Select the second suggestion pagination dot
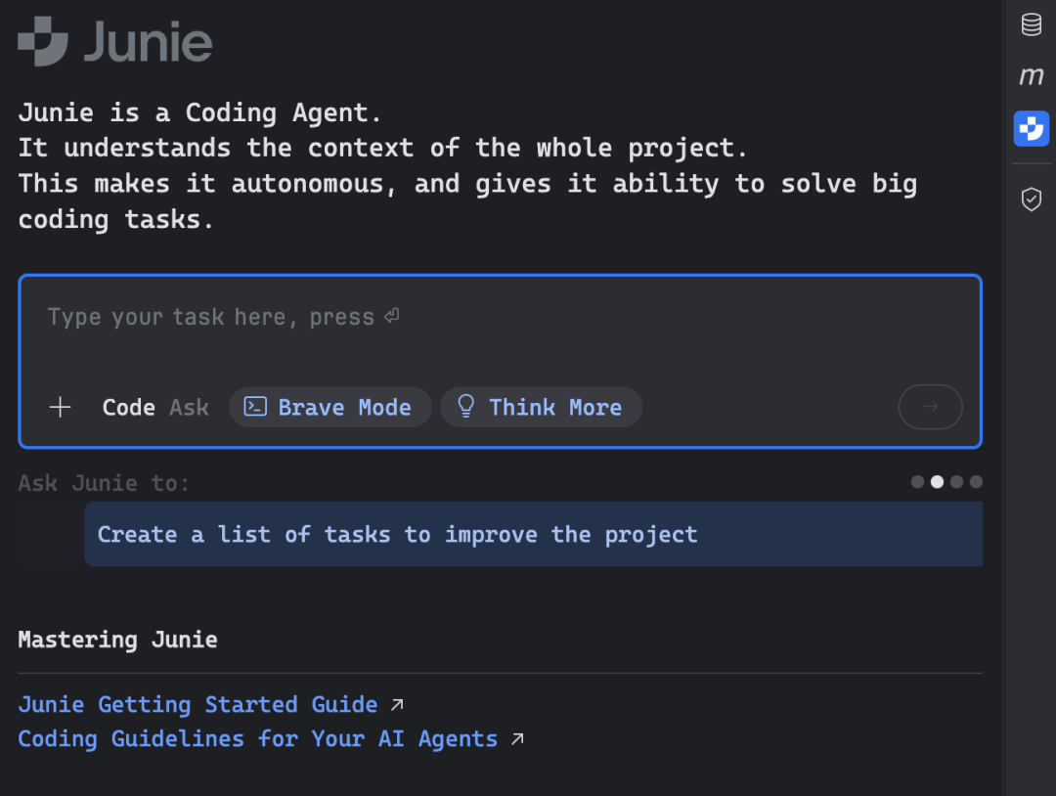Viewport: 1056px width, 796px height. click(937, 481)
